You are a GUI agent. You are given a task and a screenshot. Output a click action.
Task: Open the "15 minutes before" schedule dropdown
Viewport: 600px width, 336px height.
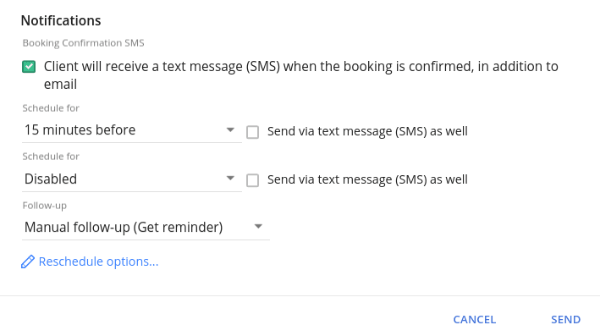tap(132, 130)
